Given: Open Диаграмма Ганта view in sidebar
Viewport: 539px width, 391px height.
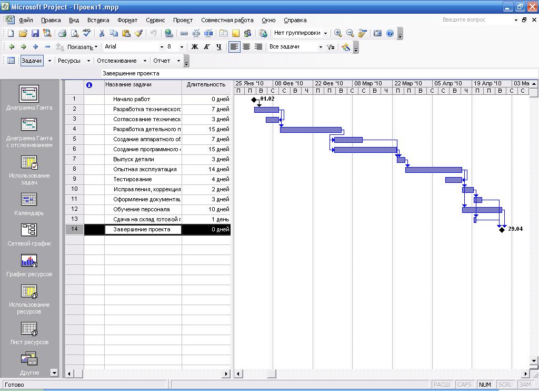Looking at the screenshot, I should 29,98.
